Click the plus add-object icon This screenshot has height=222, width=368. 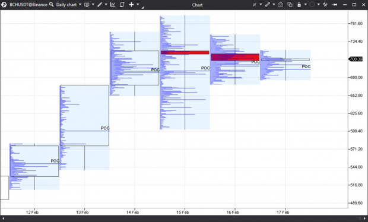pyautogui.click(x=131, y=5)
